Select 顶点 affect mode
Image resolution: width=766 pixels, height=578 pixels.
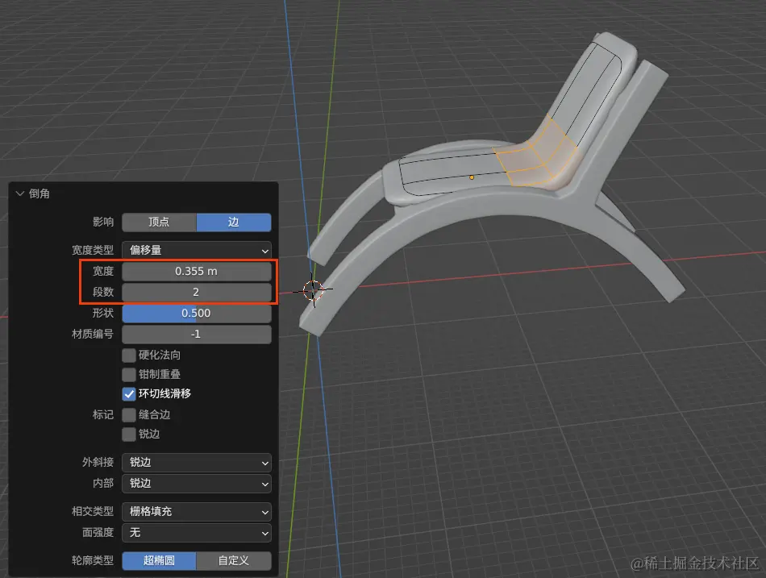pyautogui.click(x=160, y=222)
